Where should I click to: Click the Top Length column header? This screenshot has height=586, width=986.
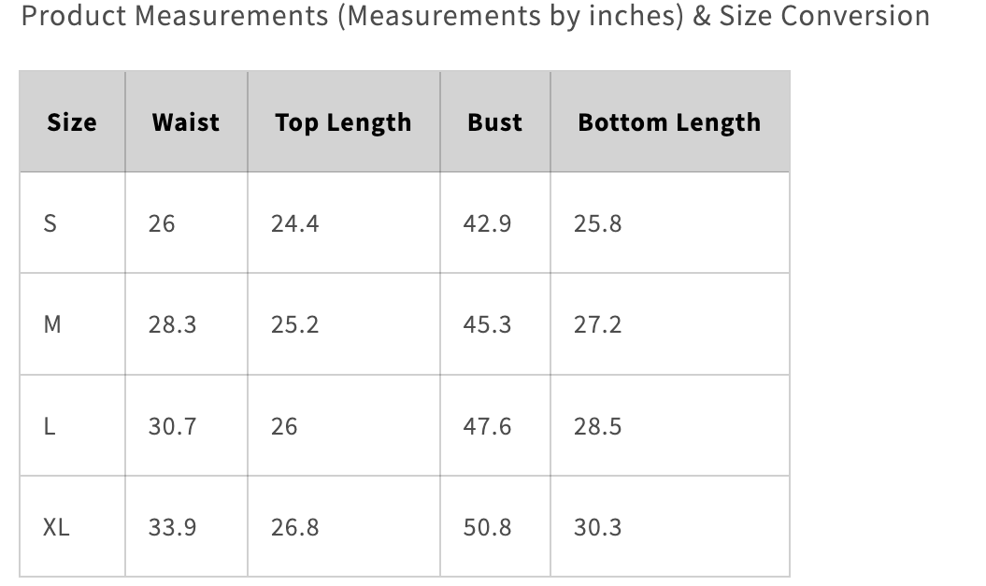[x=343, y=122]
